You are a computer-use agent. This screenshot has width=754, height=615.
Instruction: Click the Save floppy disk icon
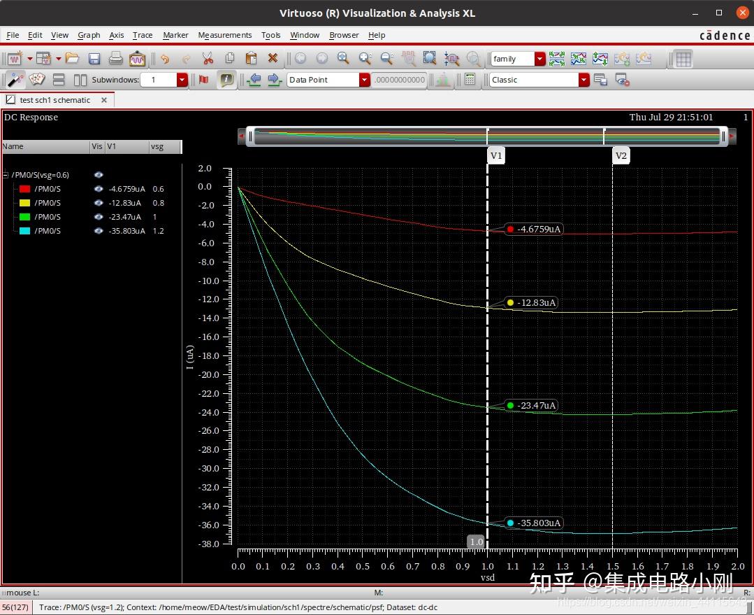(94, 59)
